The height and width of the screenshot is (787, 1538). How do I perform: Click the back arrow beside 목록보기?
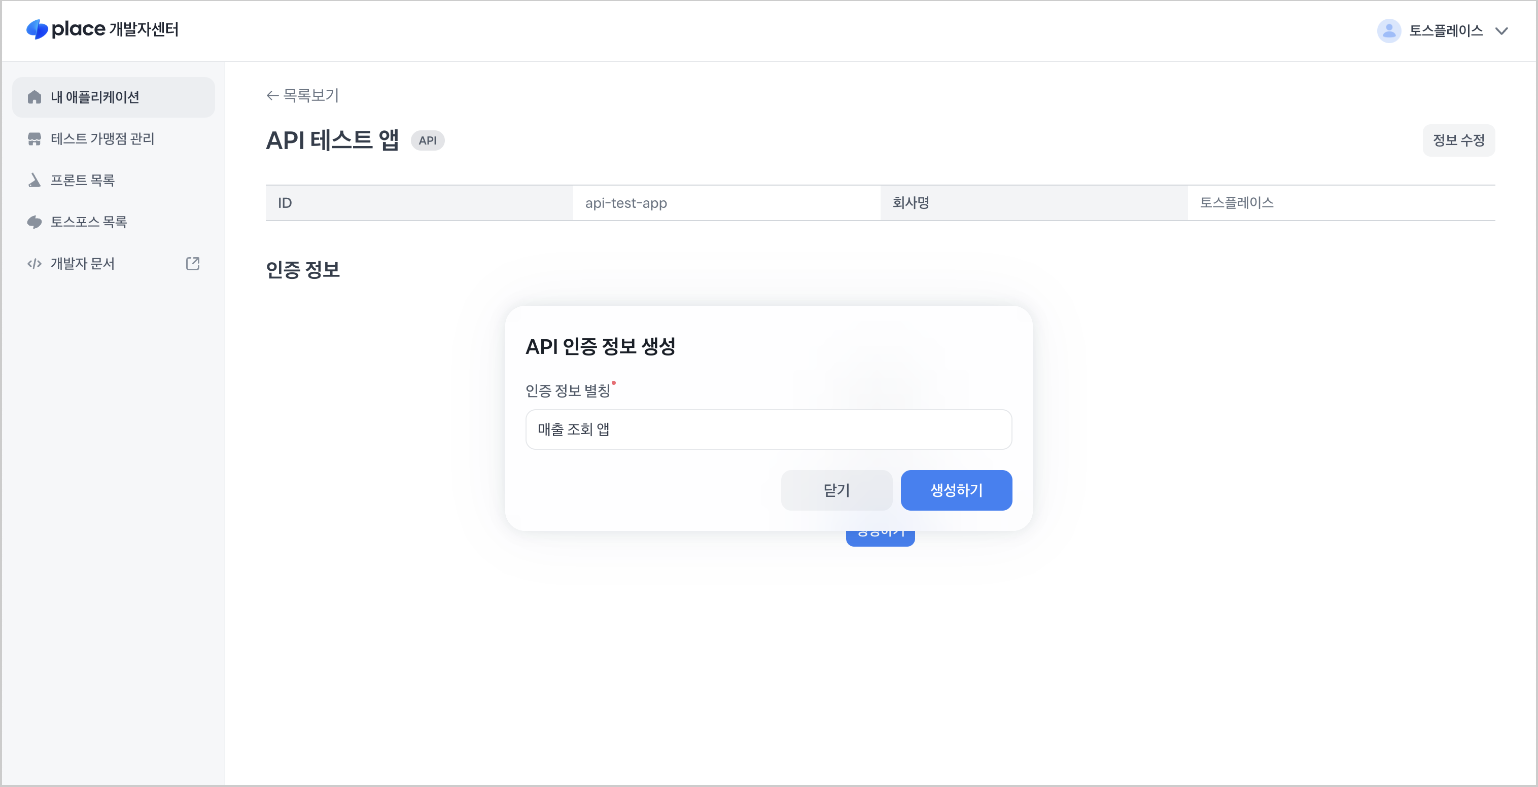(272, 95)
